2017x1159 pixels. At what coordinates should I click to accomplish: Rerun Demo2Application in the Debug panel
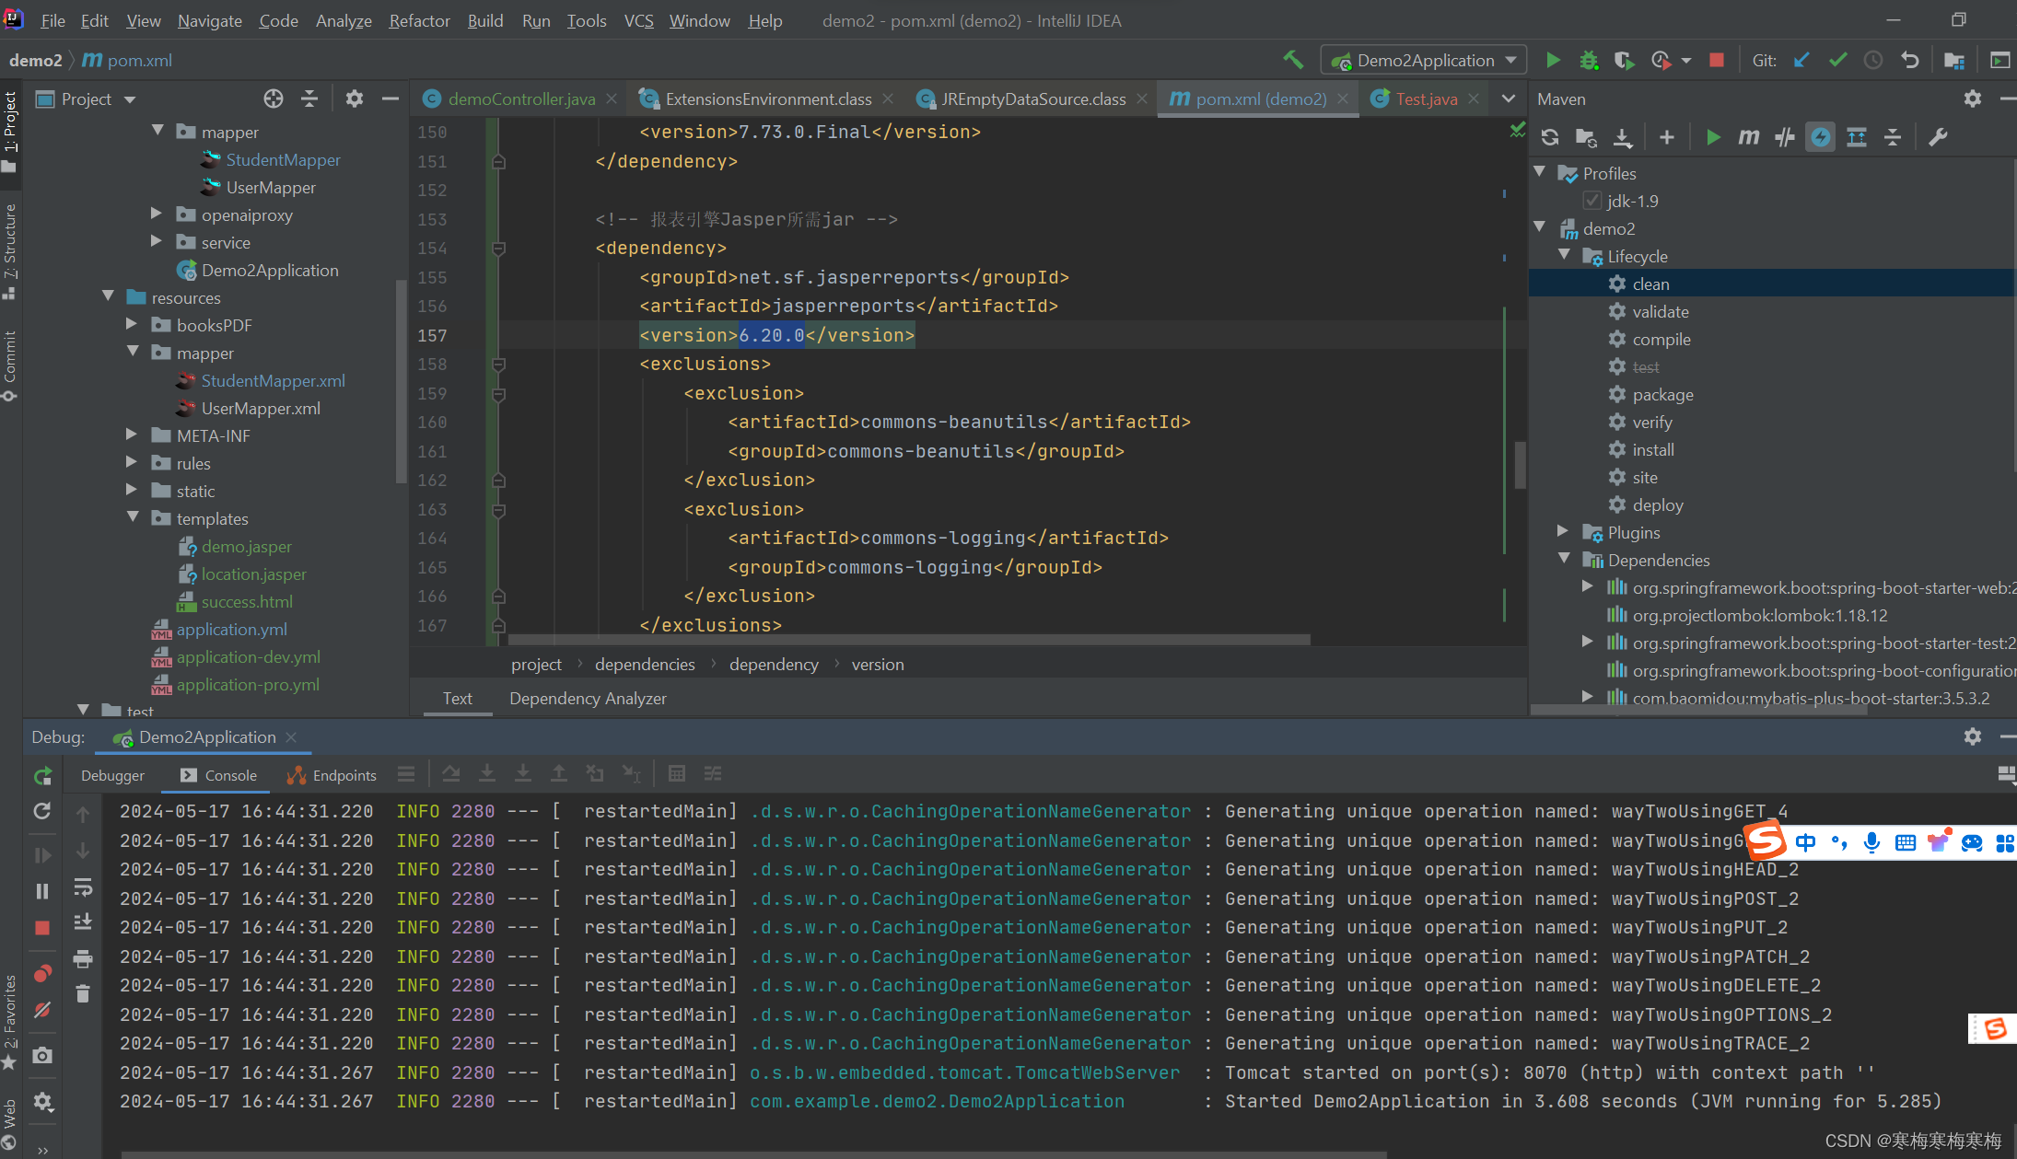tap(41, 811)
